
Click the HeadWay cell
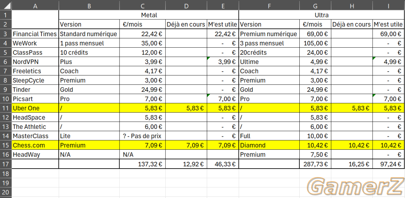pyautogui.click(x=35, y=155)
